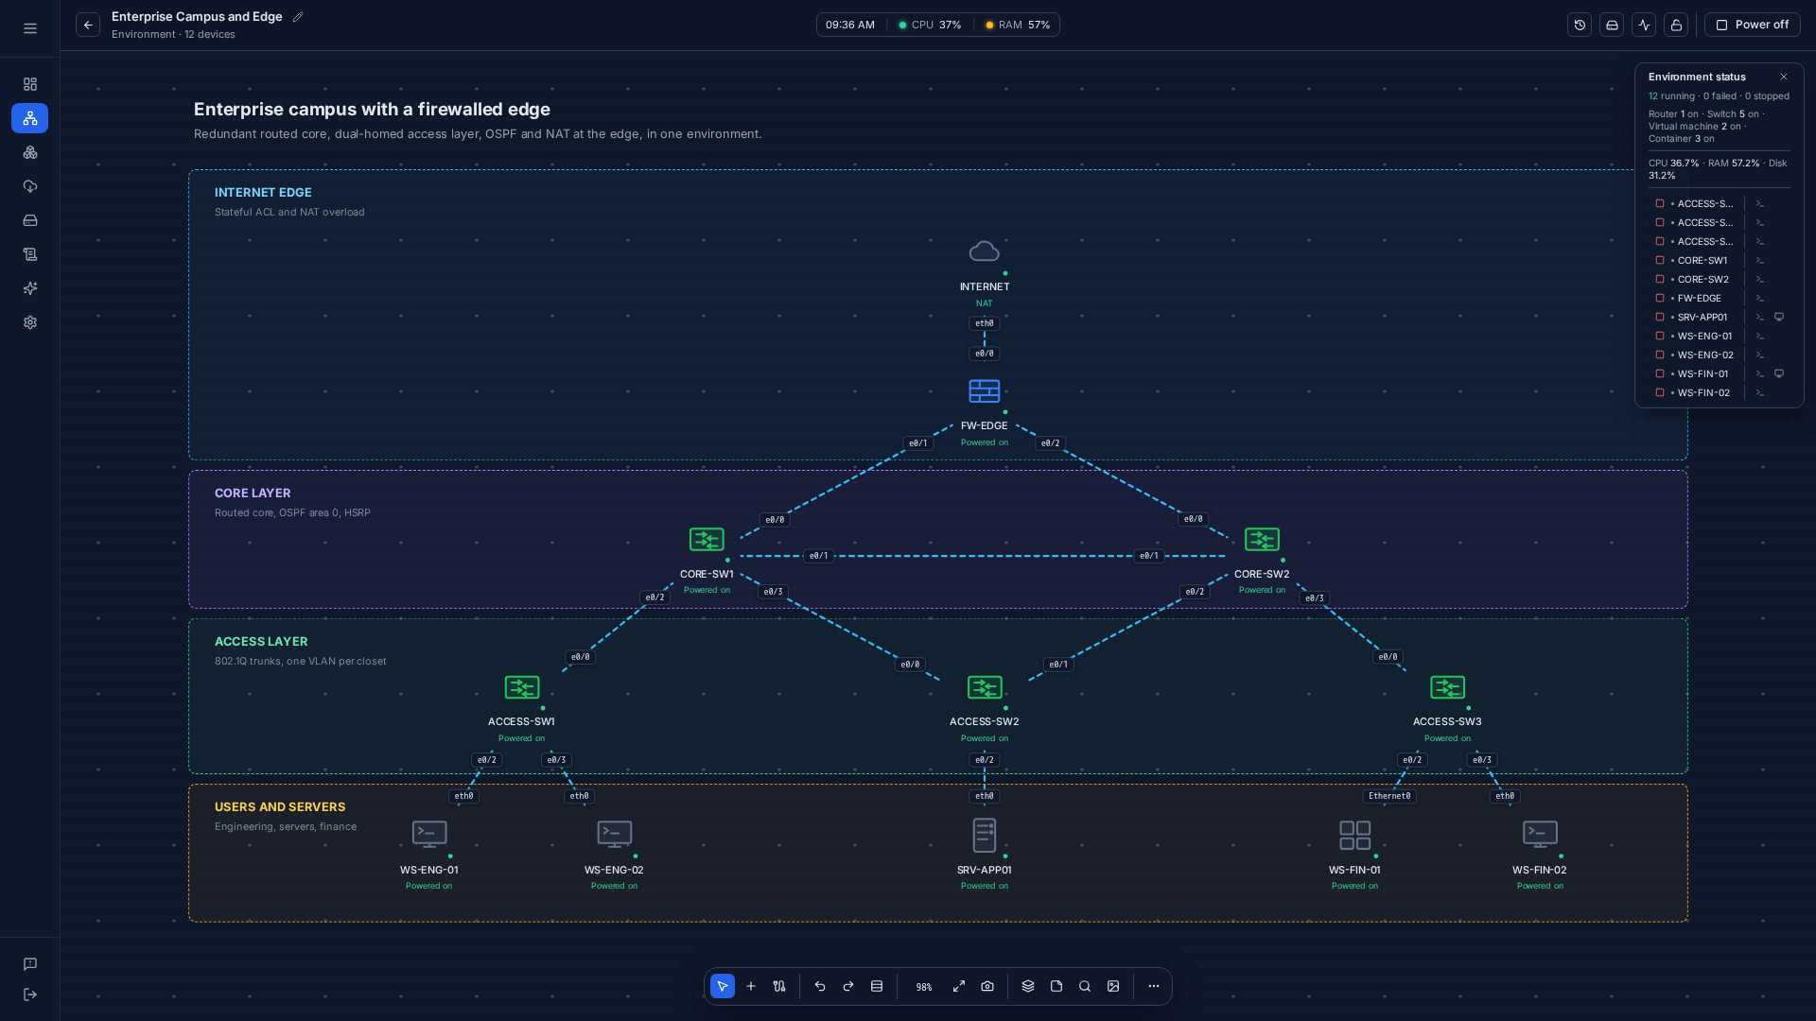Click the add plus tool in the toolbar
Screen dimensions: 1816x1021
click(751, 987)
